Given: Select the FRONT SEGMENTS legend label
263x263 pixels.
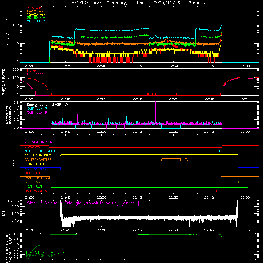Looking at the screenshot, I should coord(45,252).
